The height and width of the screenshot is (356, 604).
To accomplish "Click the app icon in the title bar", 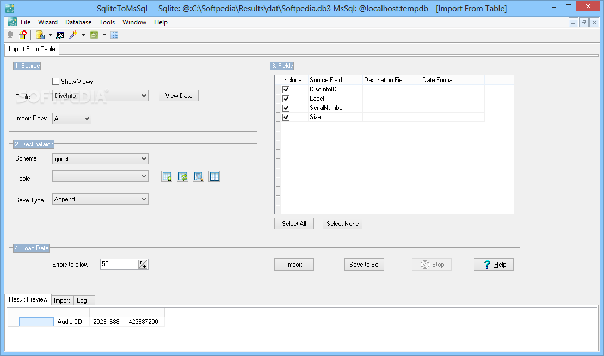I will pyautogui.click(x=10, y=8).
